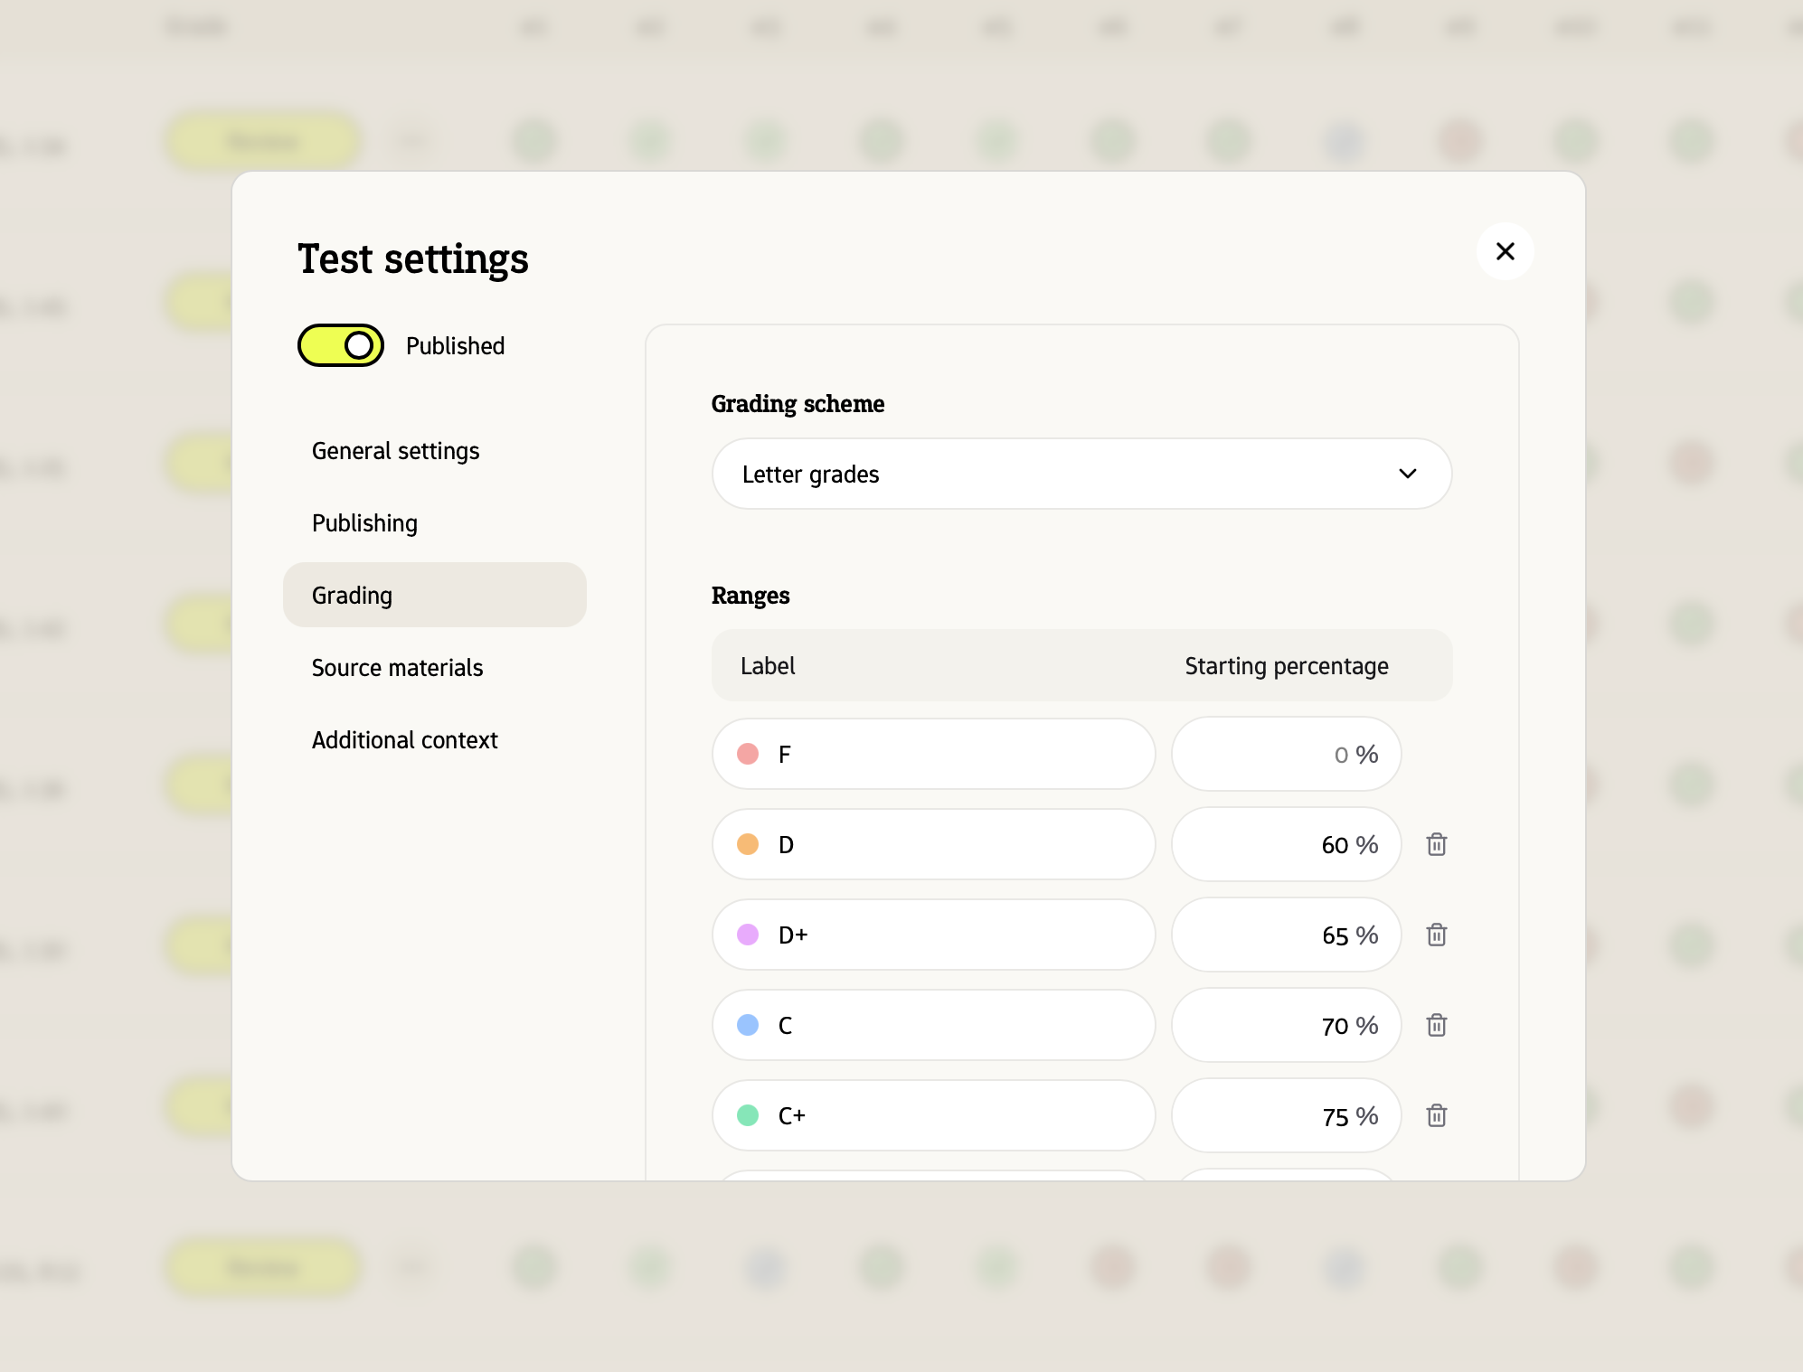Edit the 60 % starting percentage field
This screenshot has height=1372, width=1803.
1284,844
